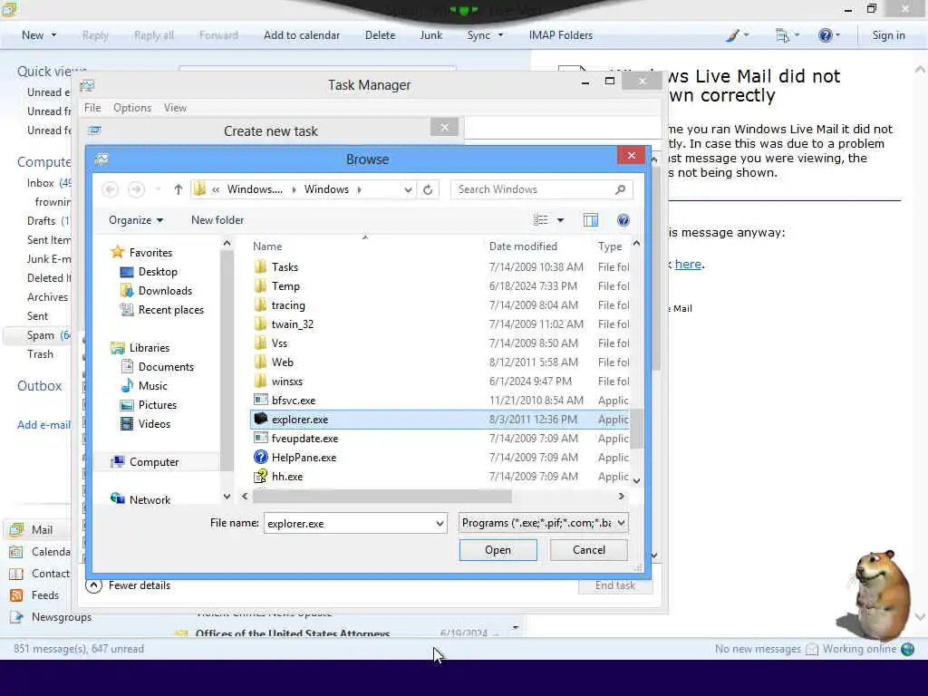Click the Search Windows magnifier icon
928x696 pixels.
tap(620, 189)
